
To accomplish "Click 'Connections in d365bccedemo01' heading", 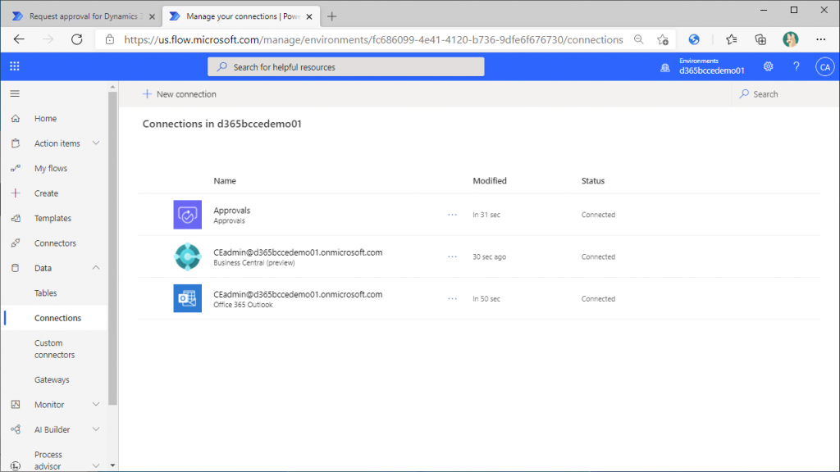I will pos(221,124).
